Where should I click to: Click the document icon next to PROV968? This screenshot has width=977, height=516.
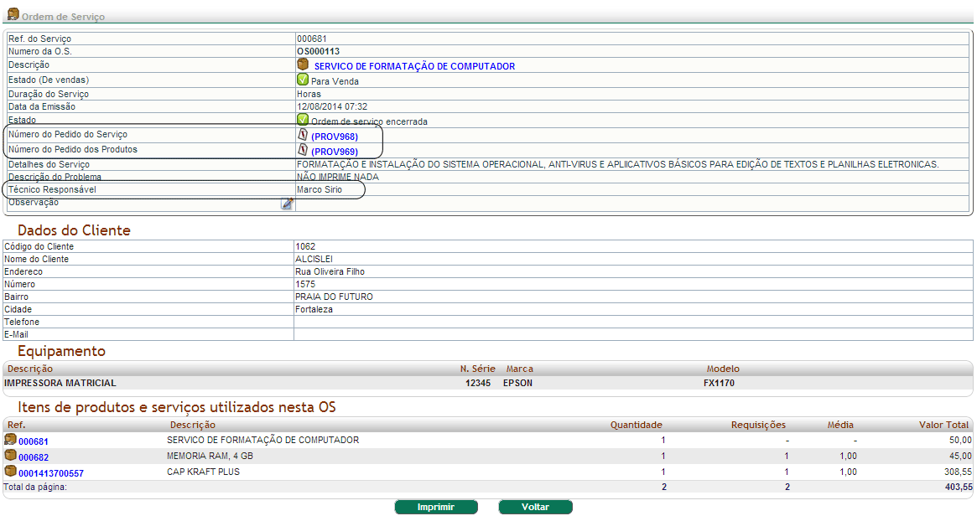click(303, 135)
